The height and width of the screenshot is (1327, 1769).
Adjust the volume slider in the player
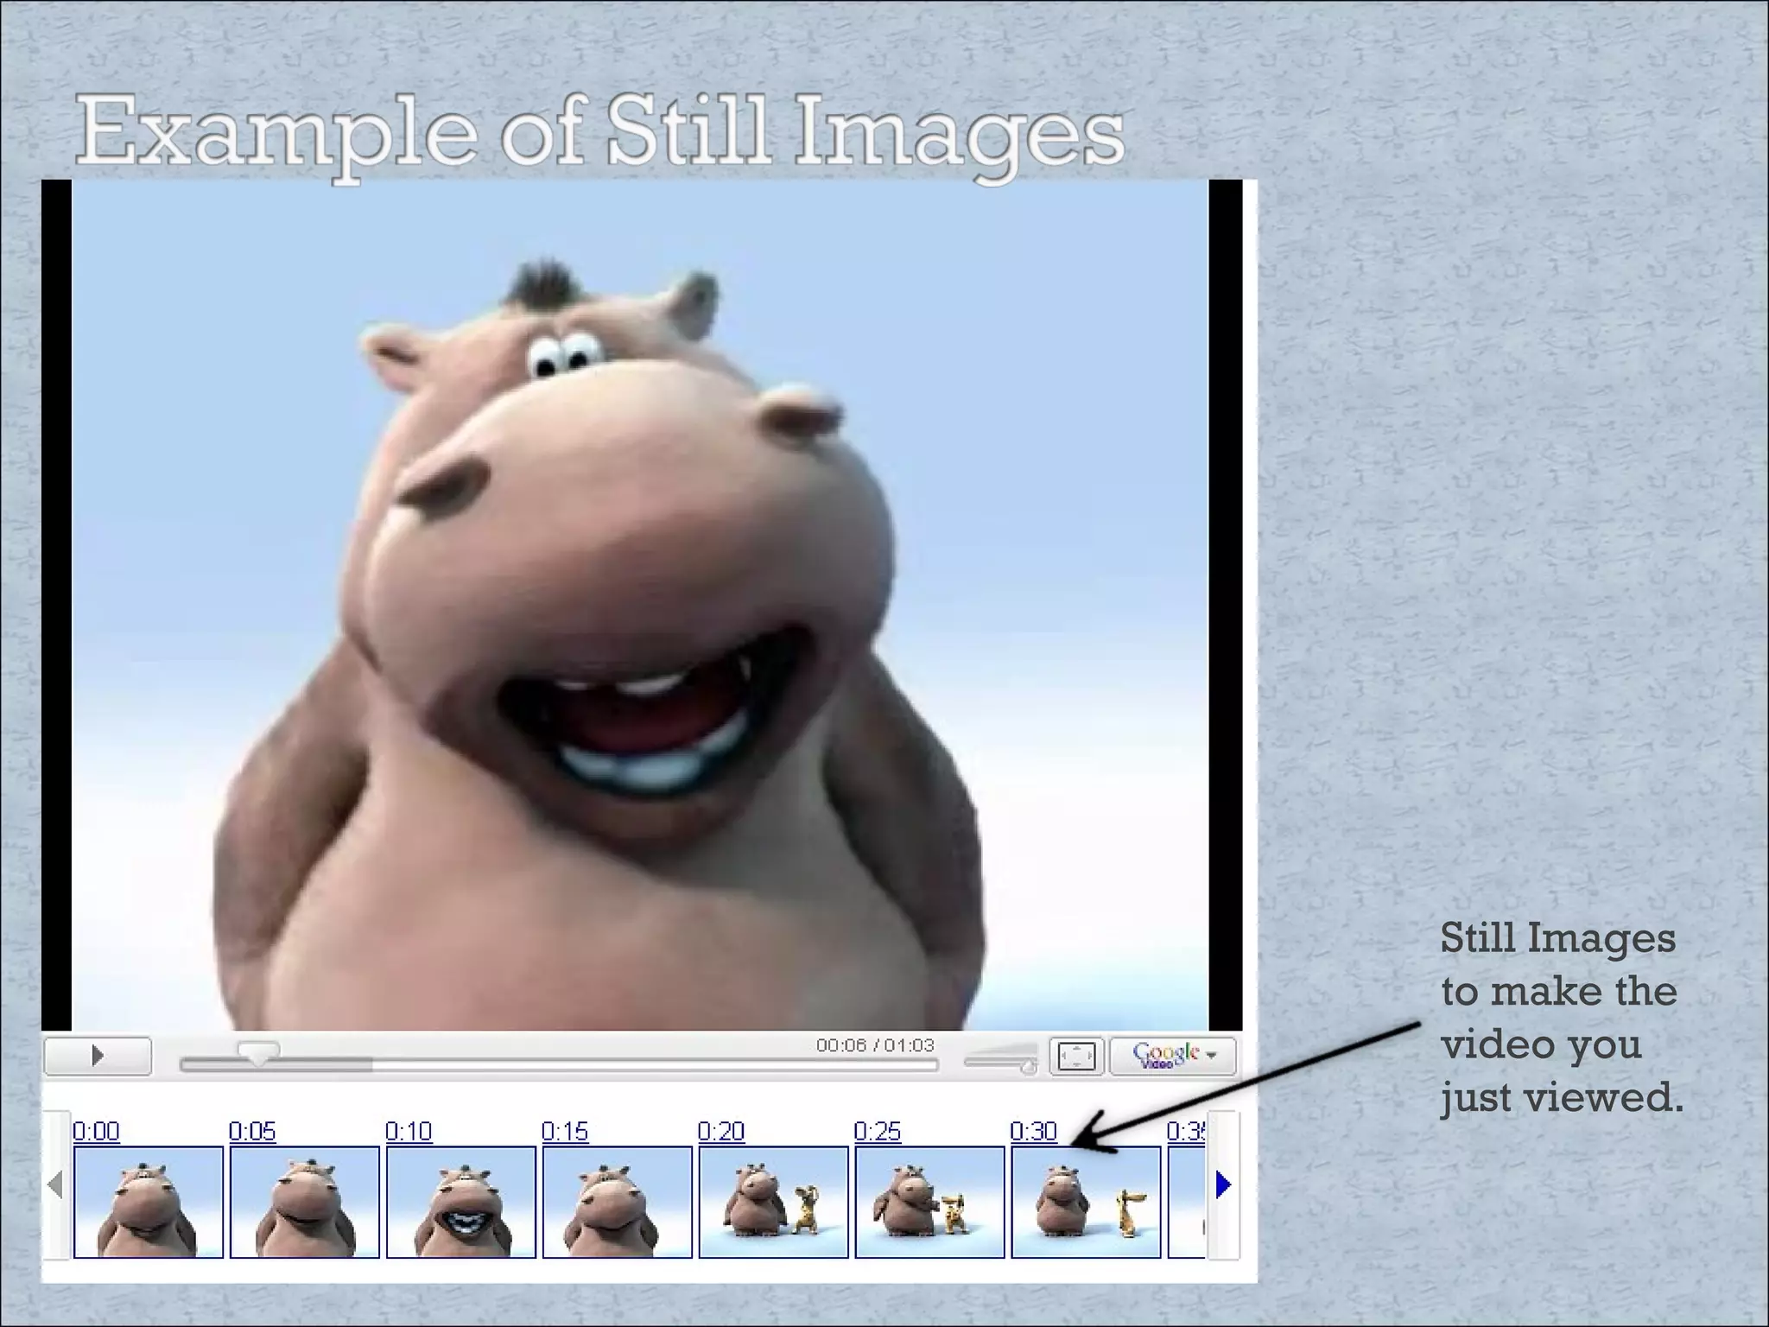(1001, 1061)
